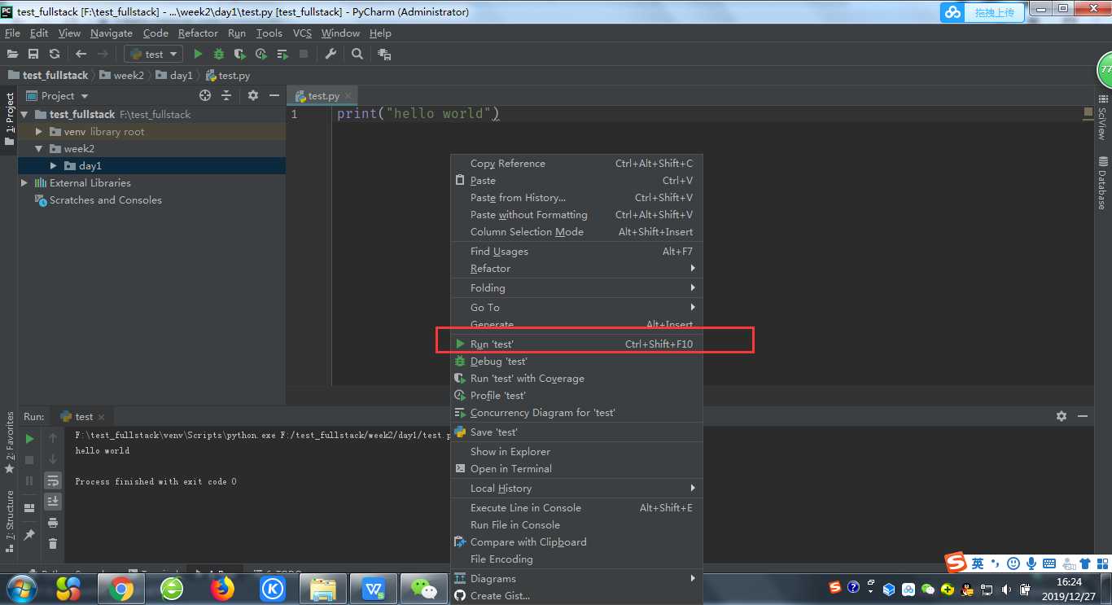Choose Run 'test' from the context menu
The image size is (1112, 605).
(x=576, y=344)
